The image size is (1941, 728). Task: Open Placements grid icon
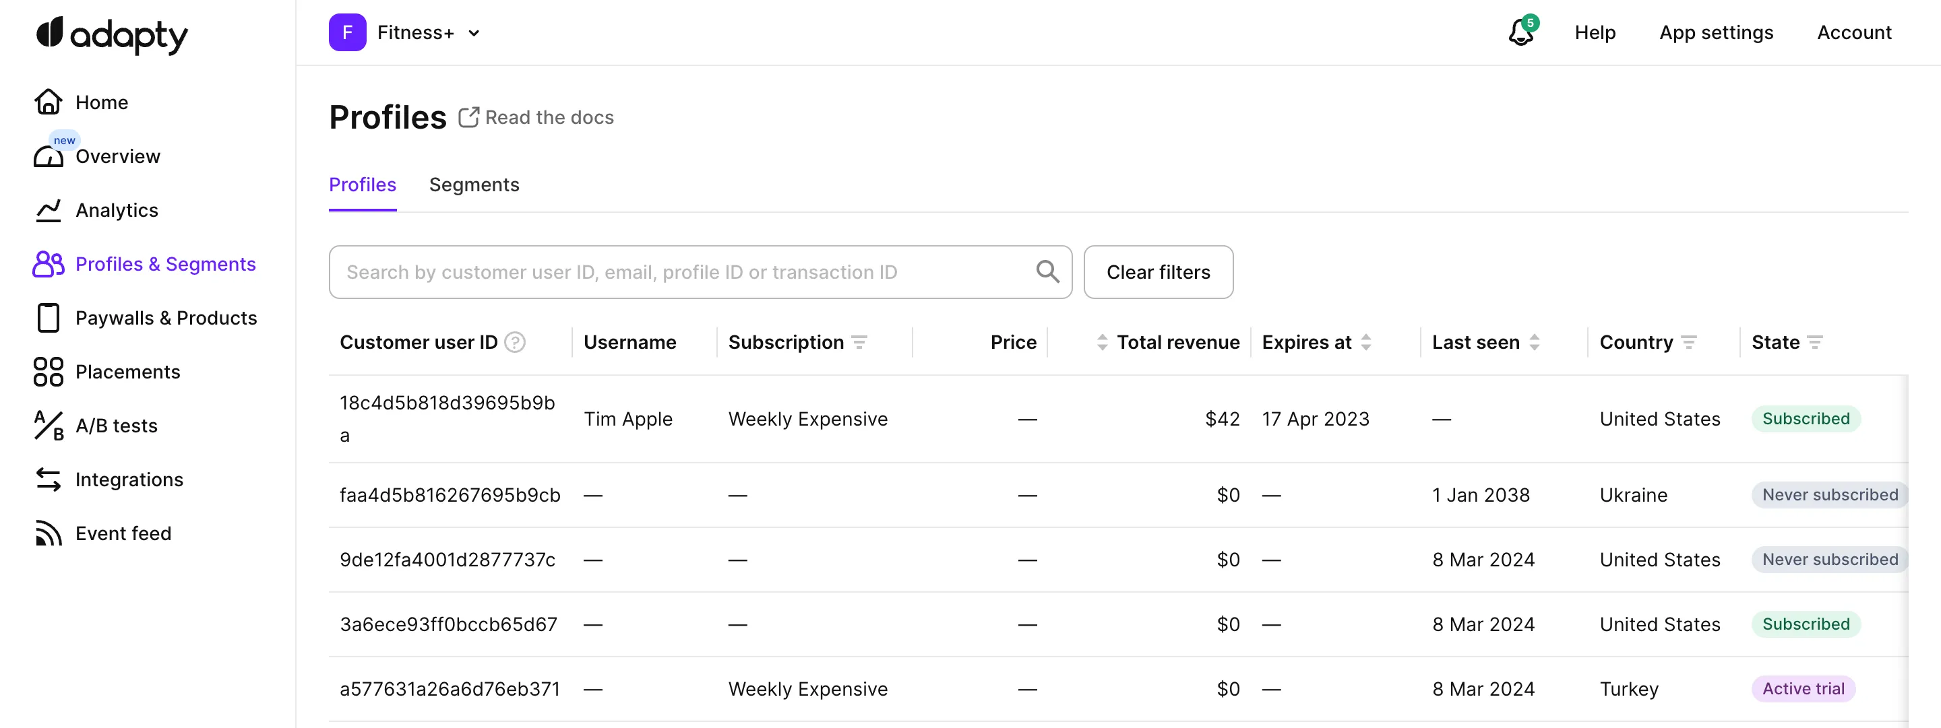pyautogui.click(x=49, y=372)
